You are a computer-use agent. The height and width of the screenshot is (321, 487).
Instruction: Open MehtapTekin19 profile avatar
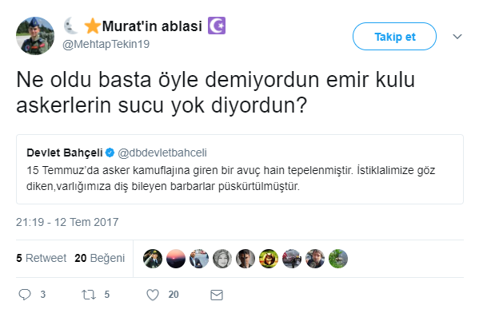[35, 36]
